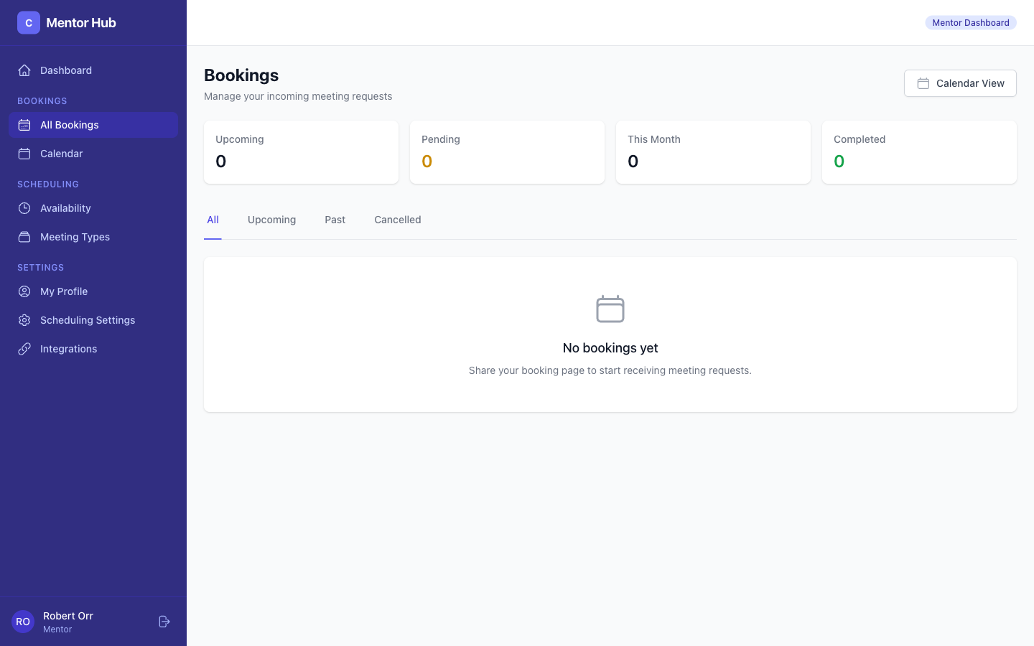The width and height of the screenshot is (1034, 646).
Task: Click the sign-out icon next to Robert Orr
Action: [x=164, y=622]
